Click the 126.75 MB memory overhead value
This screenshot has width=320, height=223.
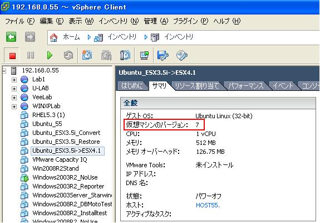[210, 152]
